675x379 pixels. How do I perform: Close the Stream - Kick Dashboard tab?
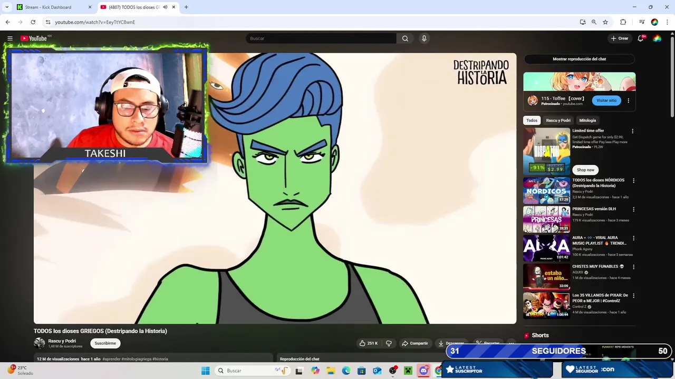pos(90,7)
